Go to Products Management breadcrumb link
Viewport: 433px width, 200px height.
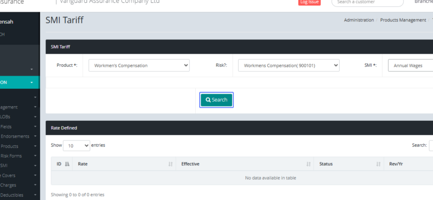403,20
